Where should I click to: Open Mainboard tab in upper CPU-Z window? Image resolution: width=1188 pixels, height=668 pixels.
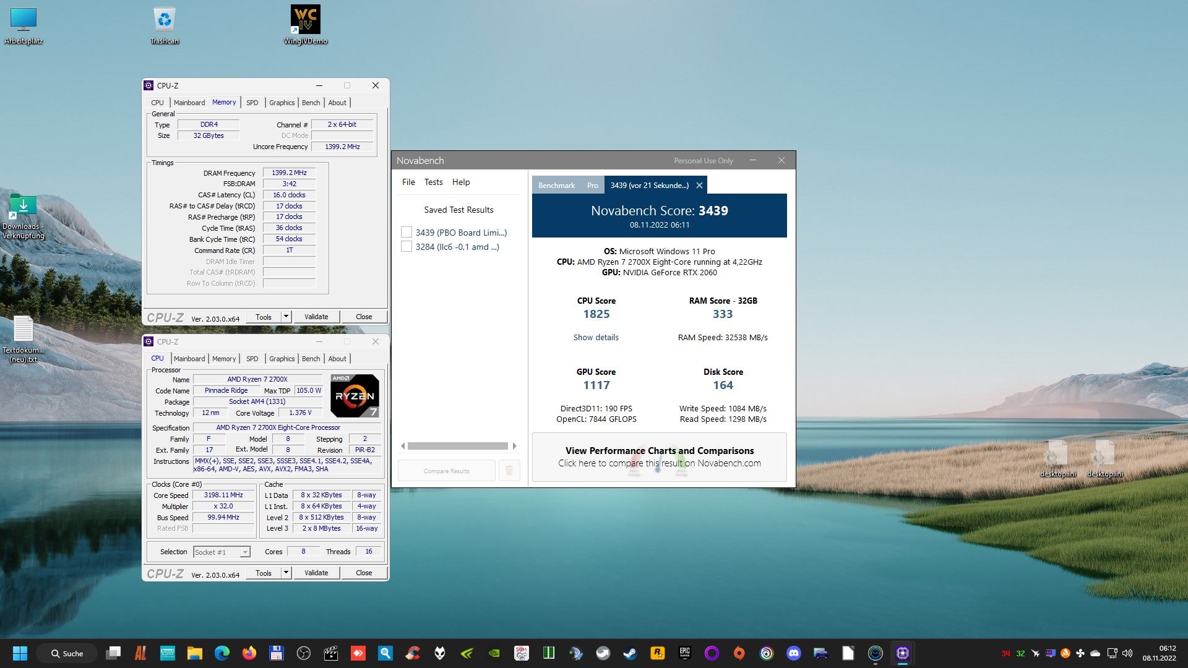click(x=189, y=103)
